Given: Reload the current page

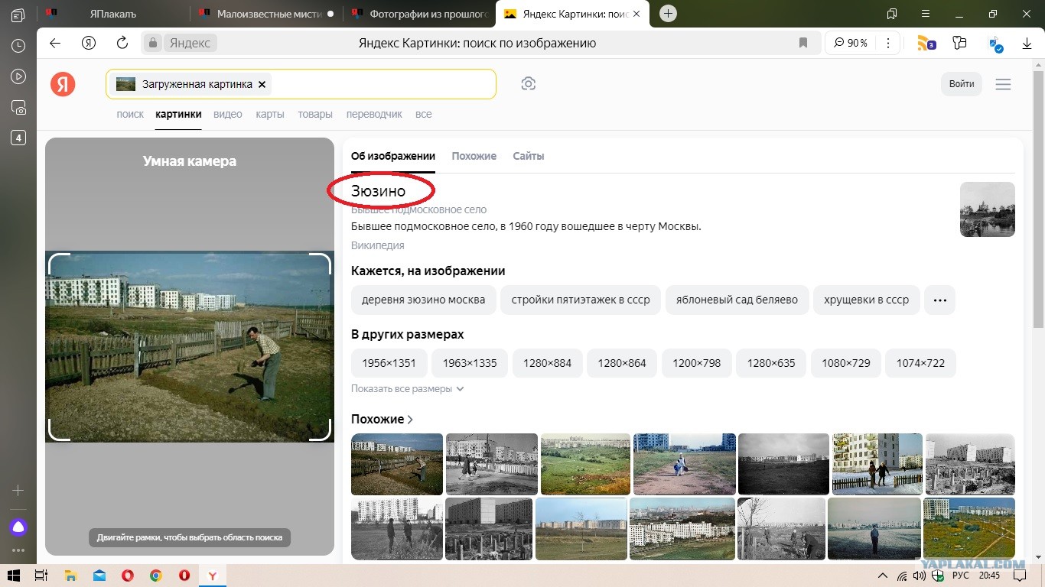Looking at the screenshot, I should coord(122,43).
